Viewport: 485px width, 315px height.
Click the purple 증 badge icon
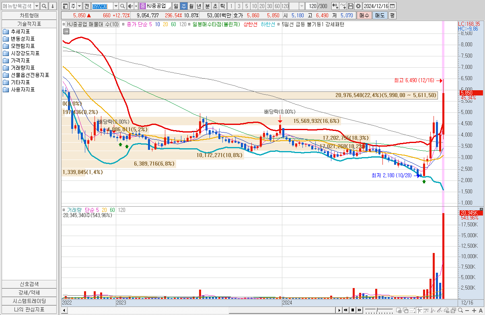coord(142,6)
